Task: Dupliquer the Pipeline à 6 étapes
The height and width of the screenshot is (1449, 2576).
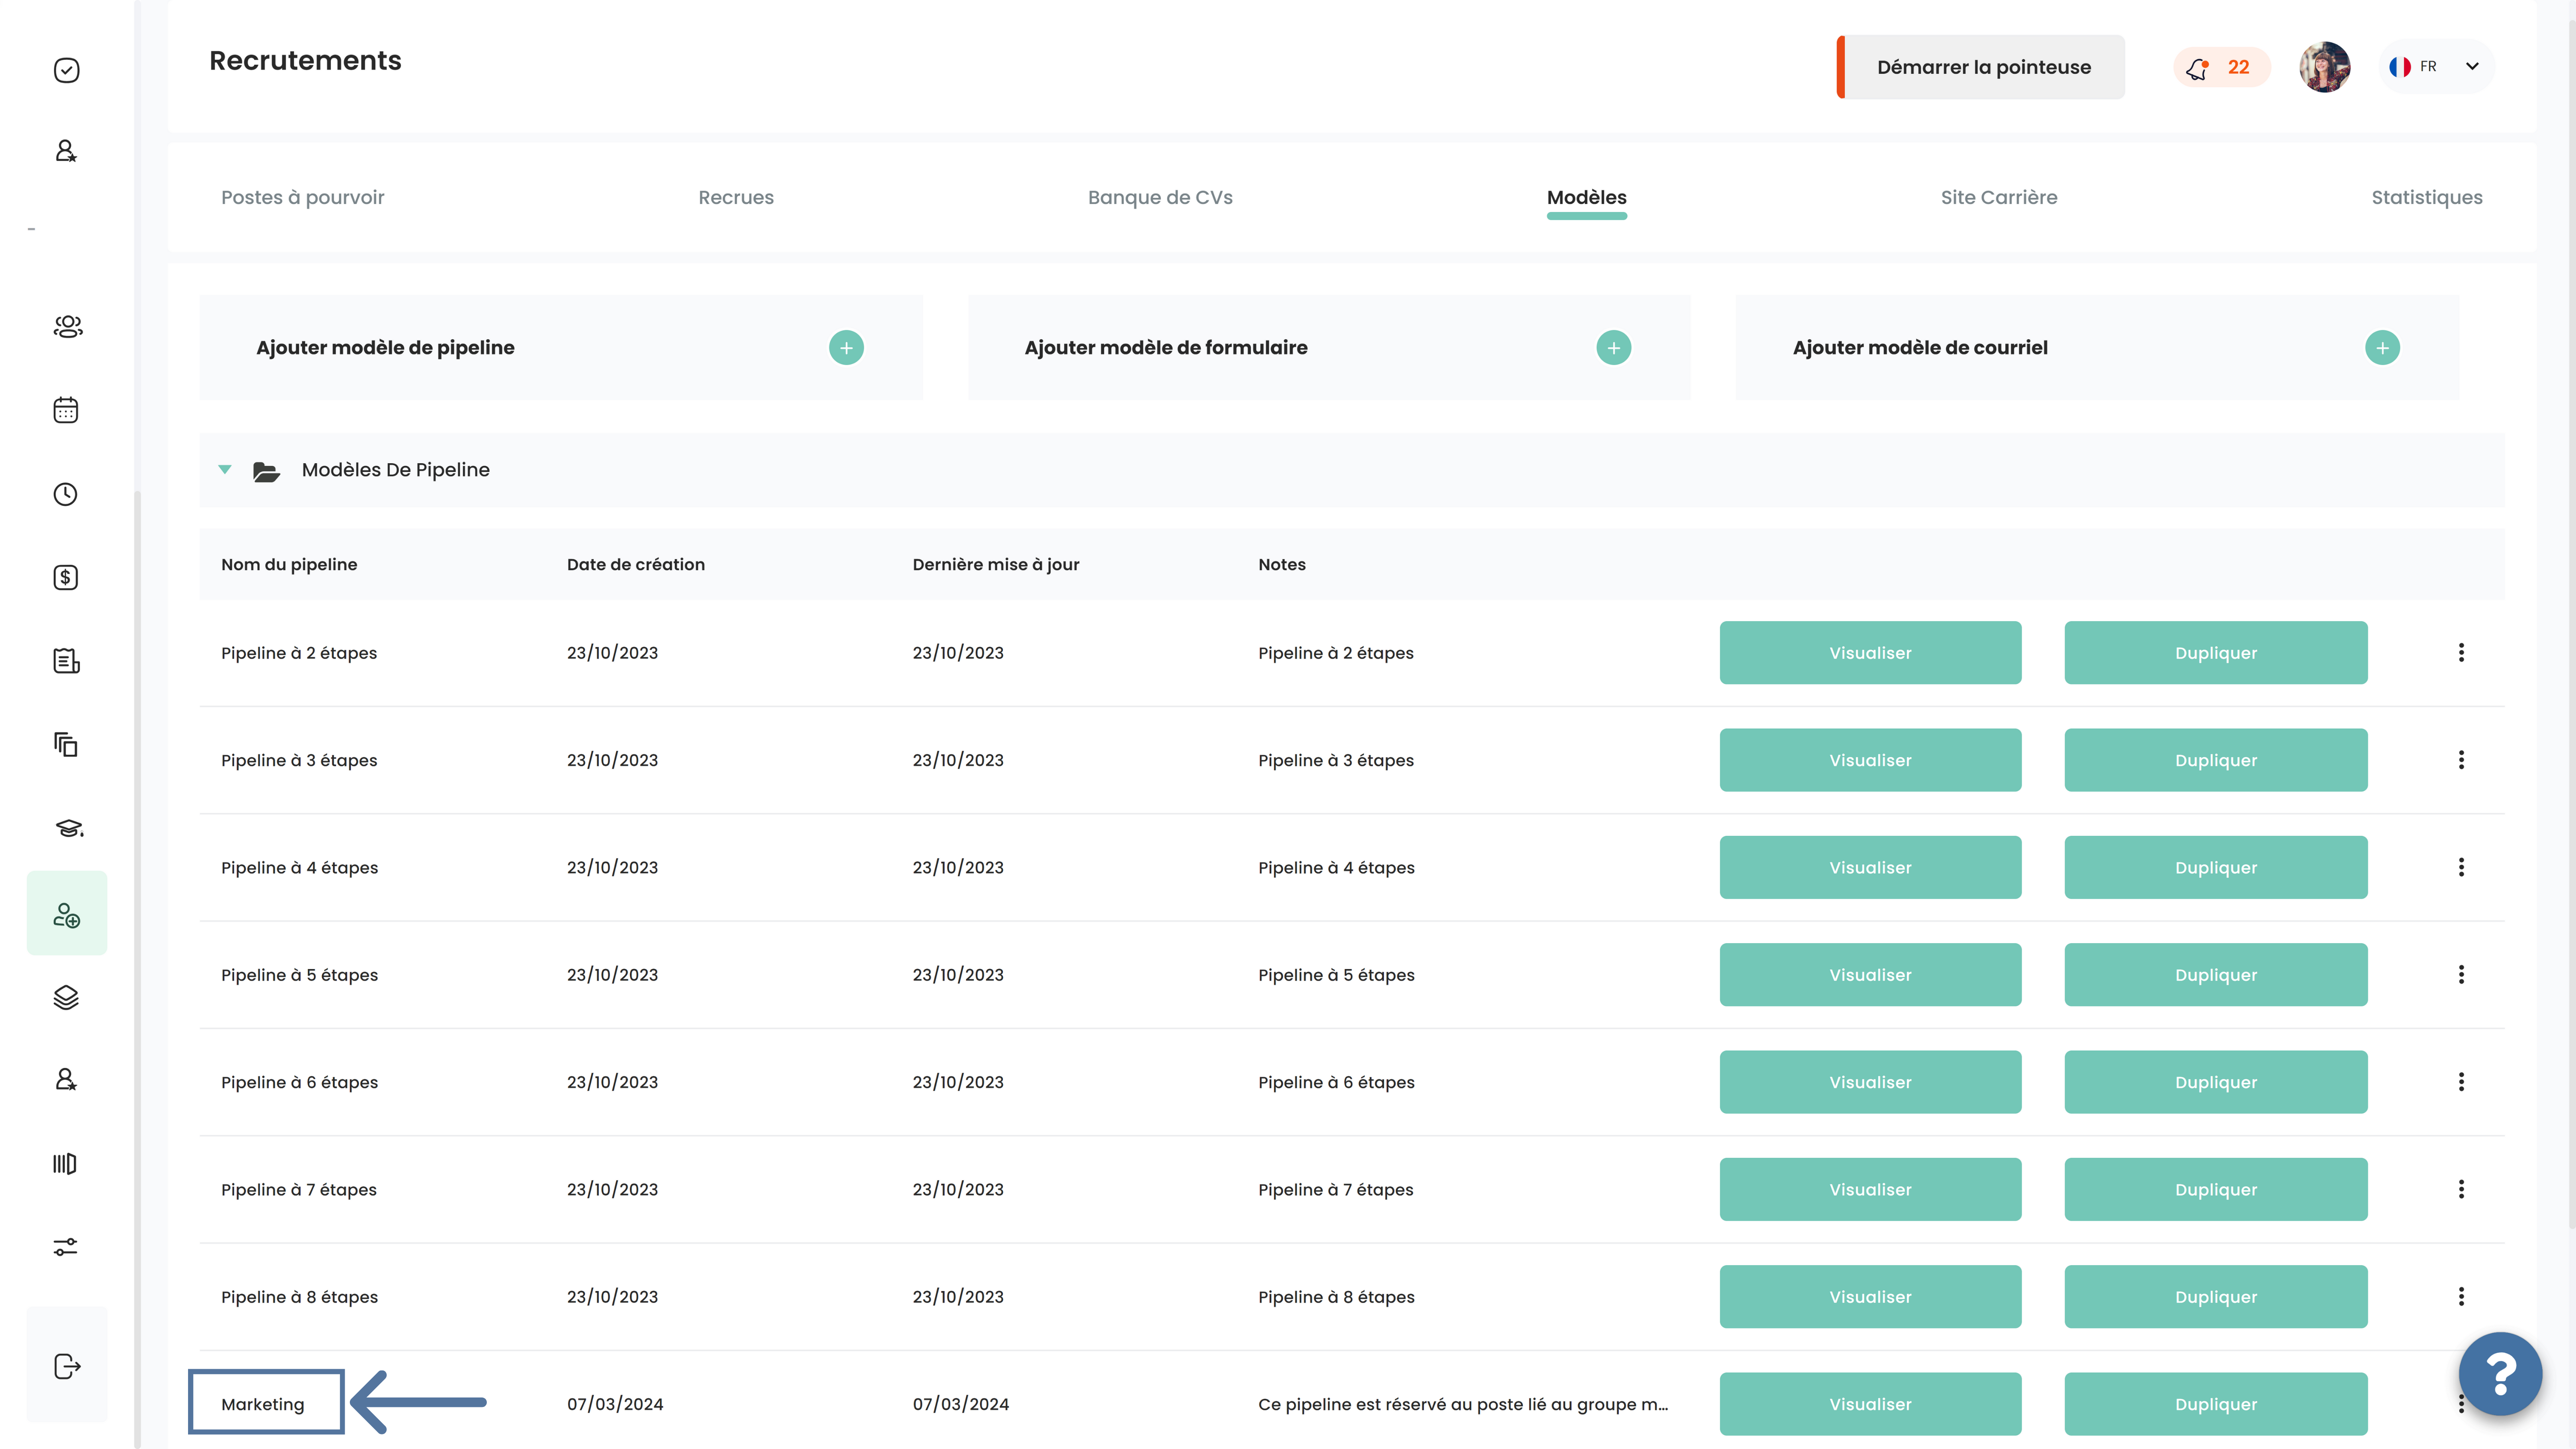Action: coord(2216,1082)
